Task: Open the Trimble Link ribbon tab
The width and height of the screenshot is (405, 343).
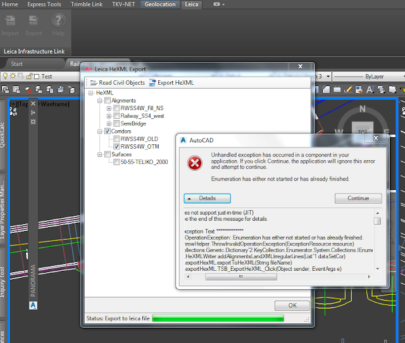Action: 87,4
